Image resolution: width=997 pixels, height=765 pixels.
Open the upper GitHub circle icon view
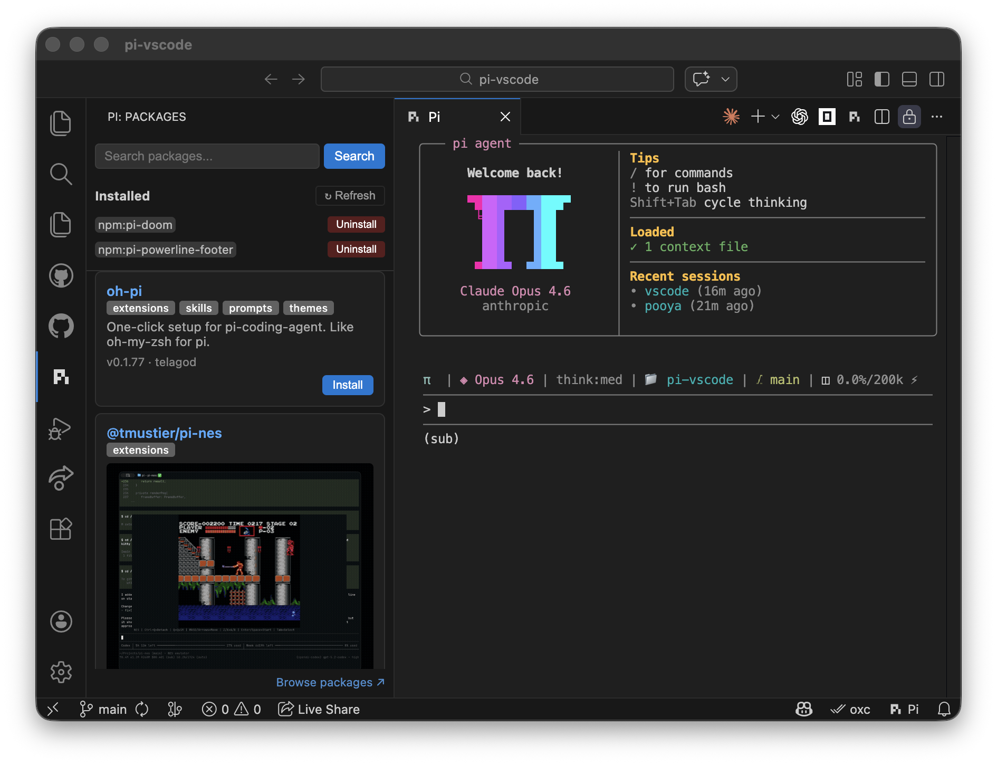coord(61,275)
